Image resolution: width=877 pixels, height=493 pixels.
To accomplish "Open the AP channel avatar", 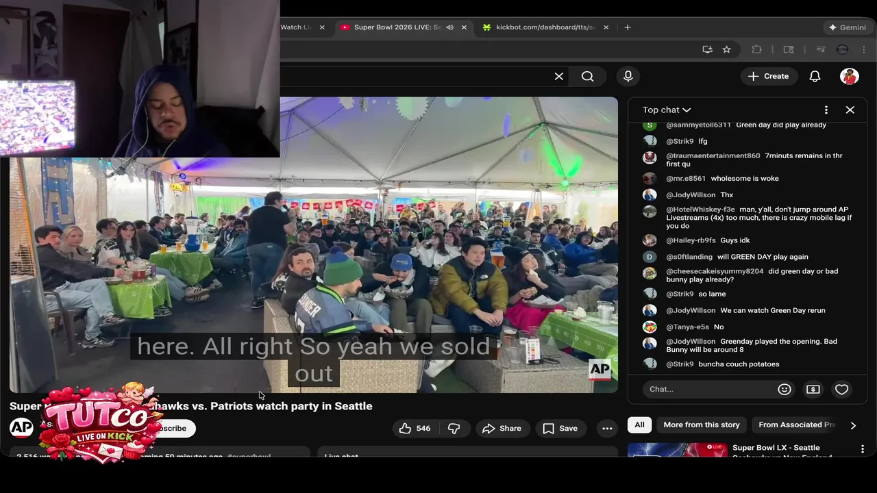I will 21,427.
